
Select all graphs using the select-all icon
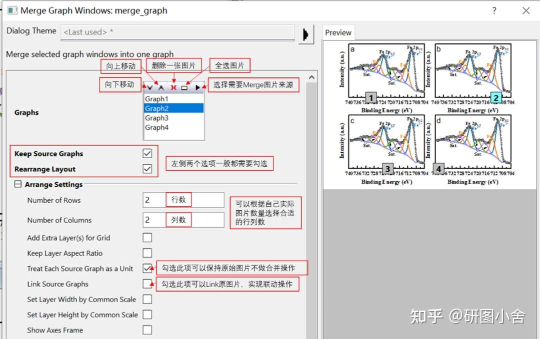[185, 87]
